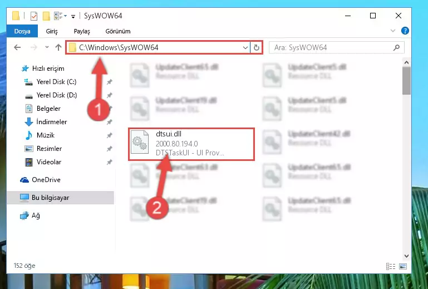
Task: Switch to Large icons view in status bar
Action: (x=403, y=266)
